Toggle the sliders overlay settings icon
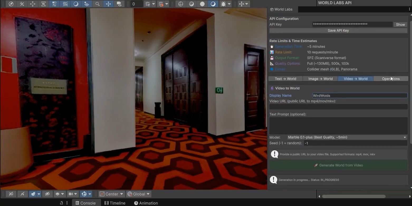The width and height of the screenshot is (412, 206). click(54, 4)
